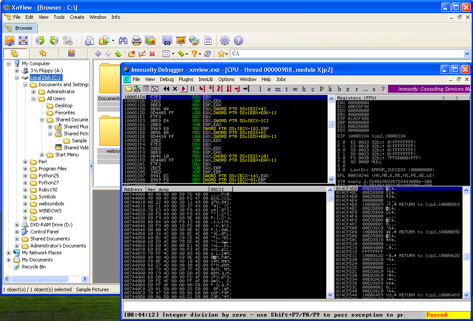Click the screen Capture camera icon
This screenshot has height=321, width=473.
[167, 41]
